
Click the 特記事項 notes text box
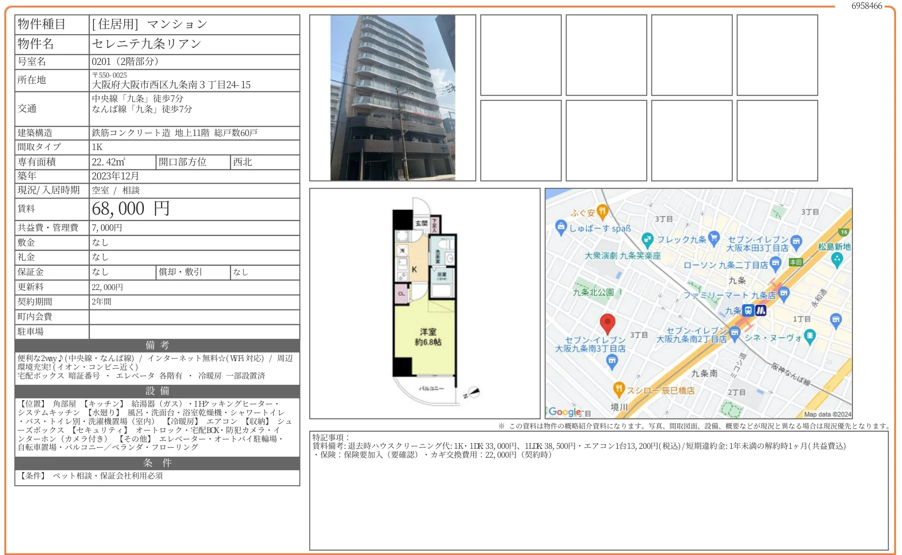click(598, 490)
